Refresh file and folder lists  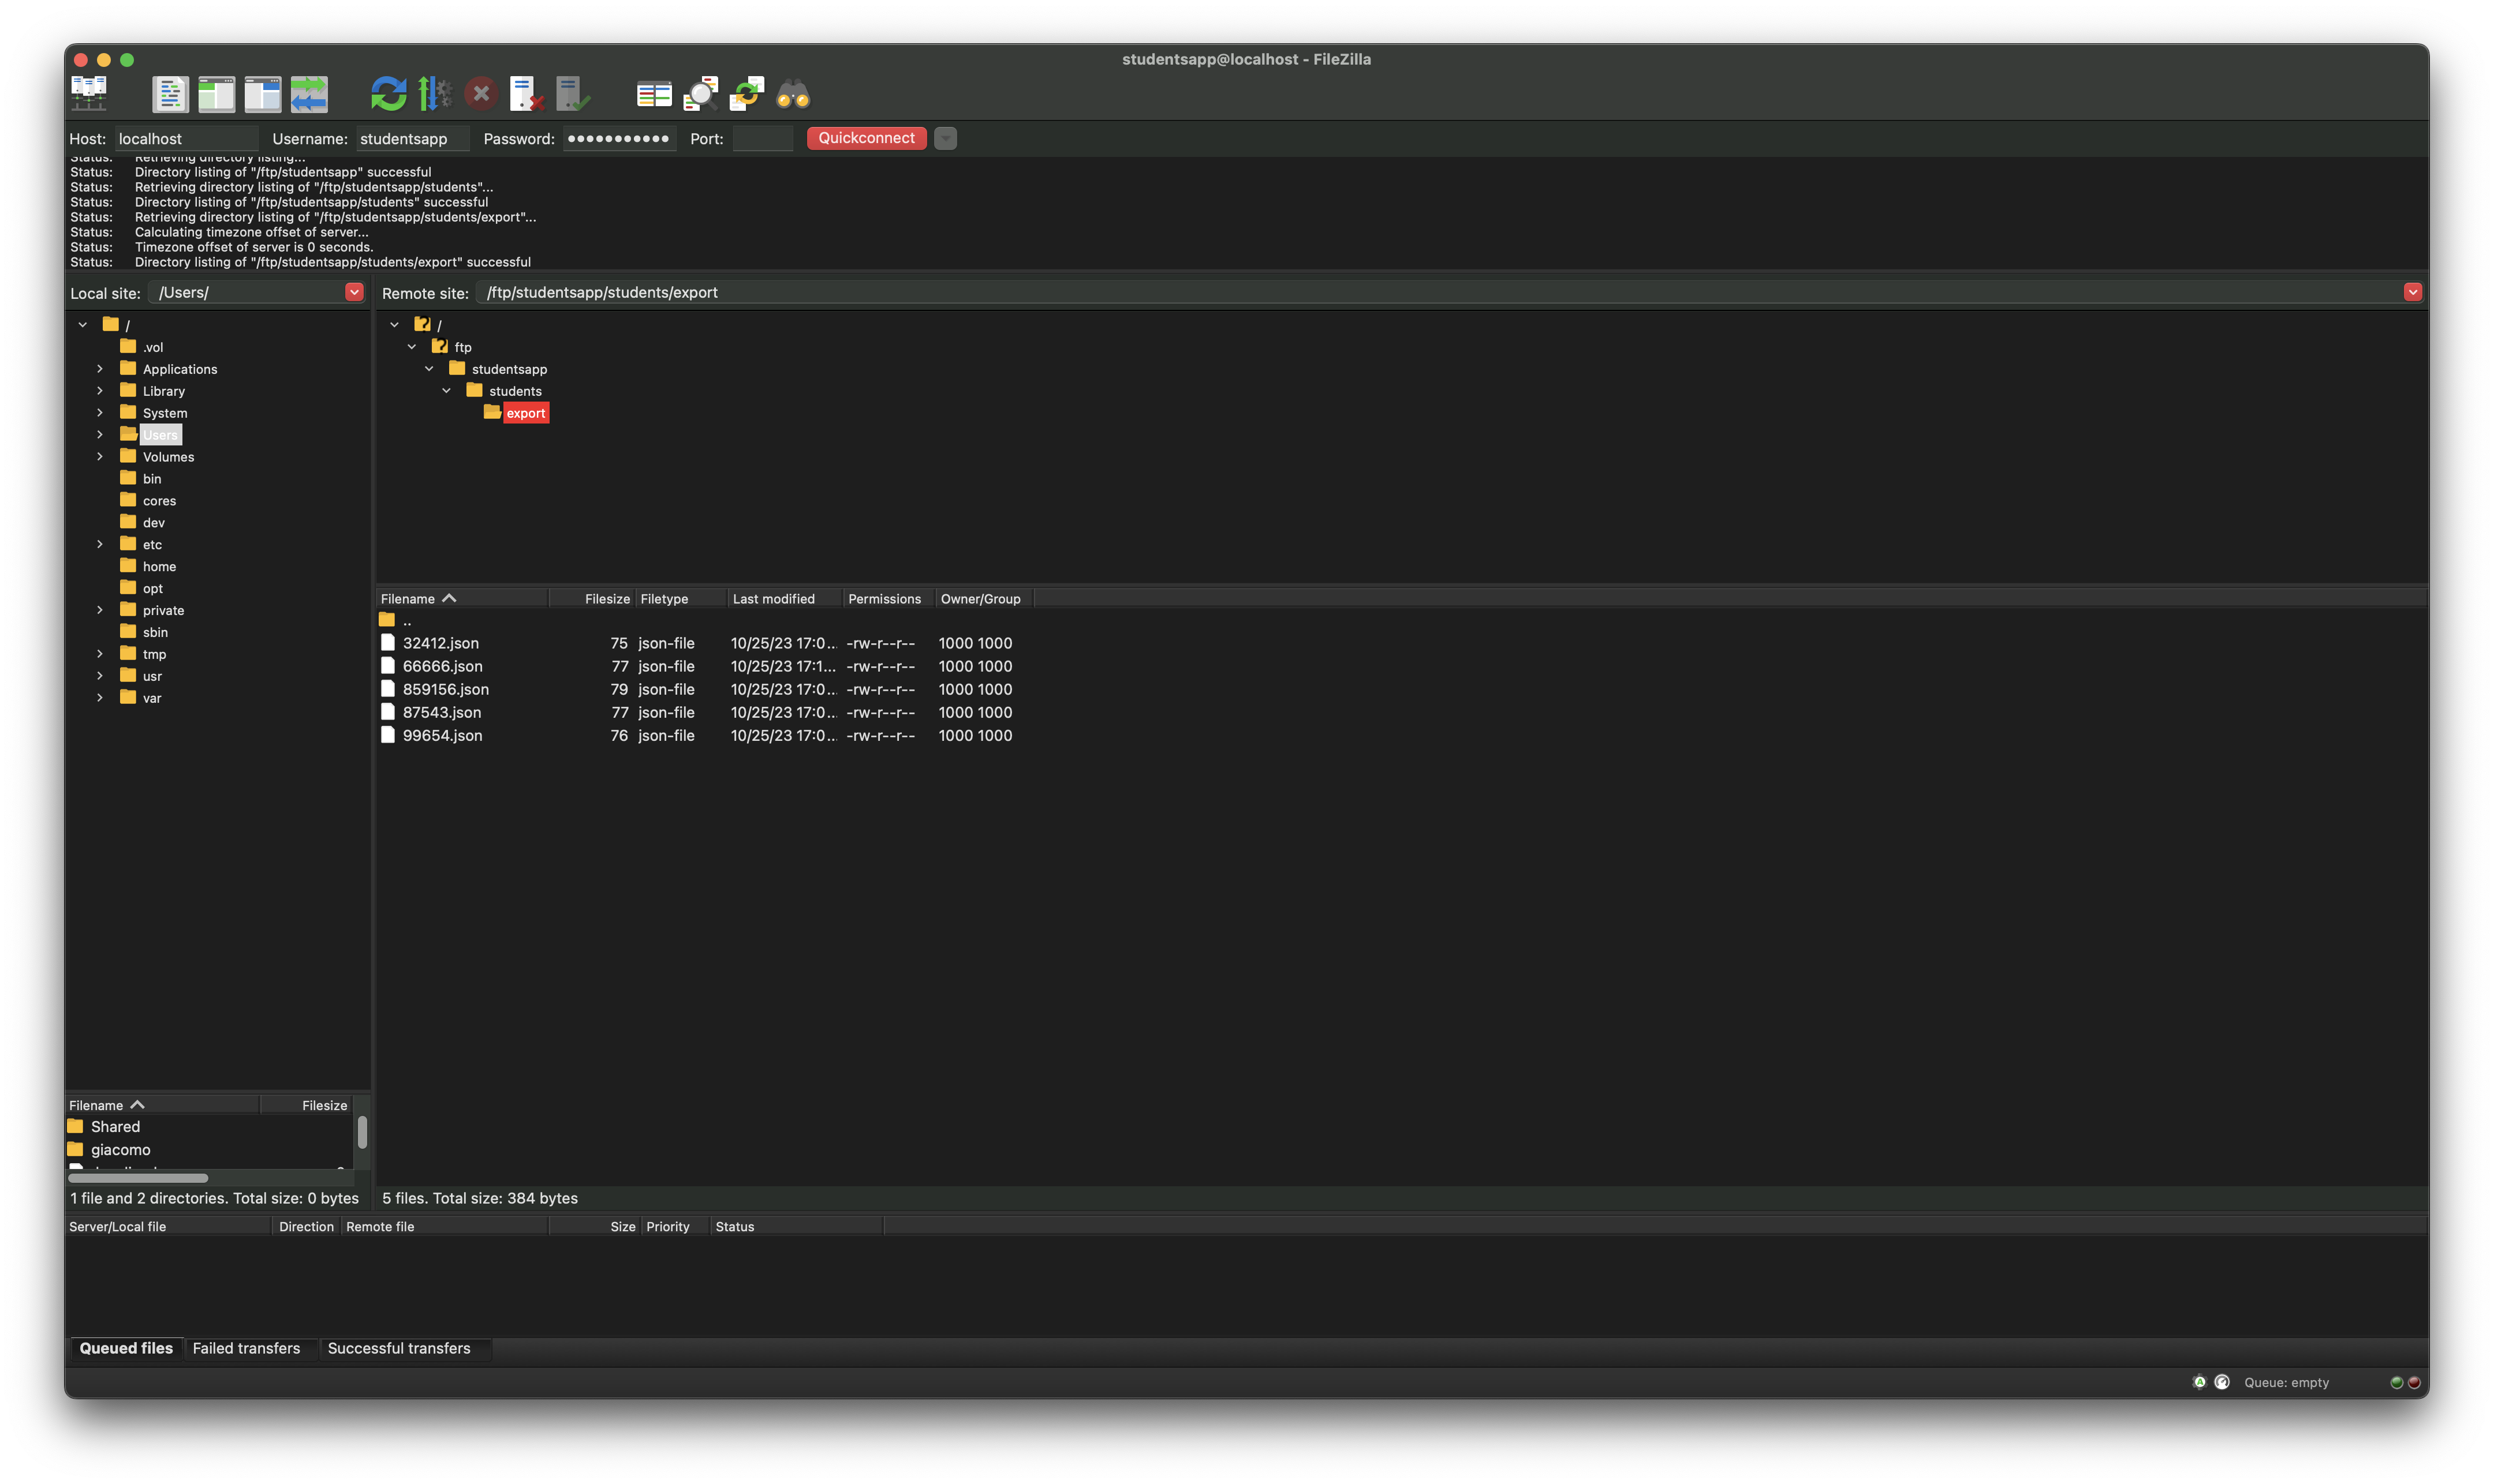(x=388, y=94)
